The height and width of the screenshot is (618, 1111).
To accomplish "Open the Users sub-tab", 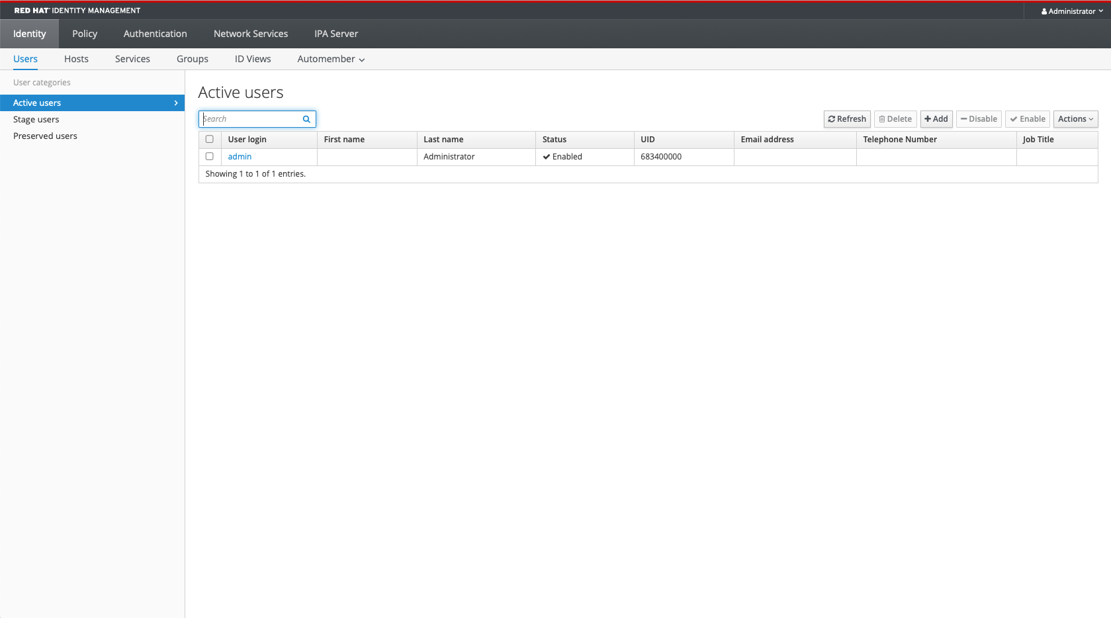I will [x=25, y=59].
